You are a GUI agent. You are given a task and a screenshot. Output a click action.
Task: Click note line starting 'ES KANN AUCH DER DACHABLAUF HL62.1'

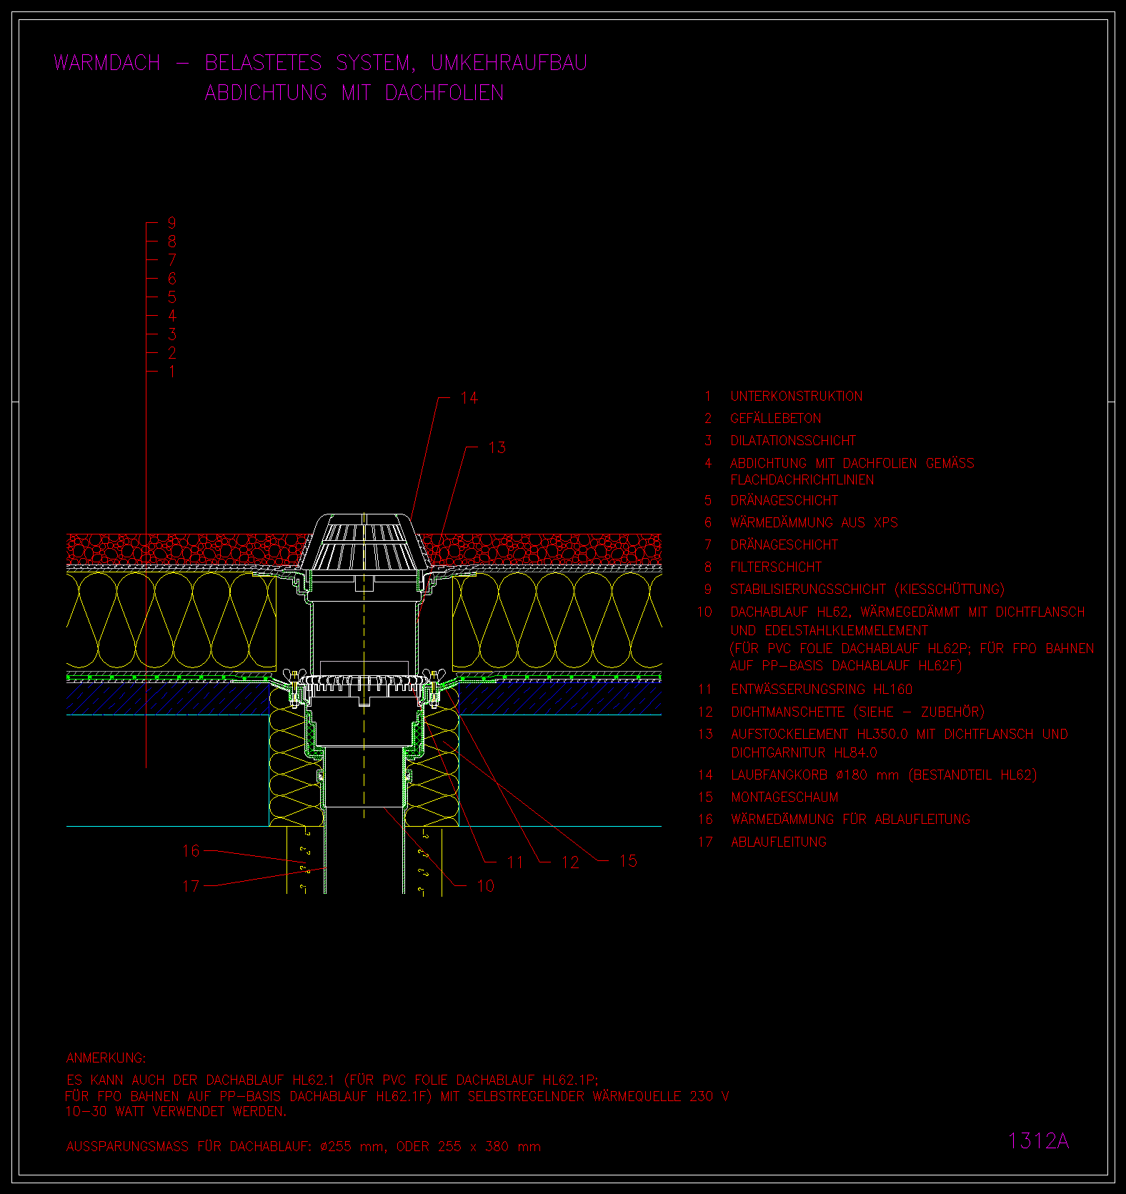pos(332,1080)
